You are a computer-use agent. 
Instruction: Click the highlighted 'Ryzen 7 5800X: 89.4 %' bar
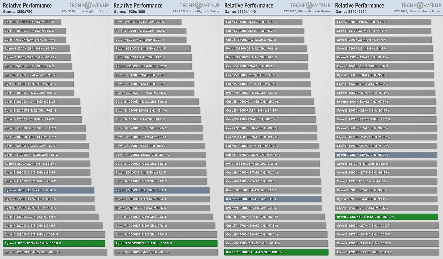(x=48, y=190)
